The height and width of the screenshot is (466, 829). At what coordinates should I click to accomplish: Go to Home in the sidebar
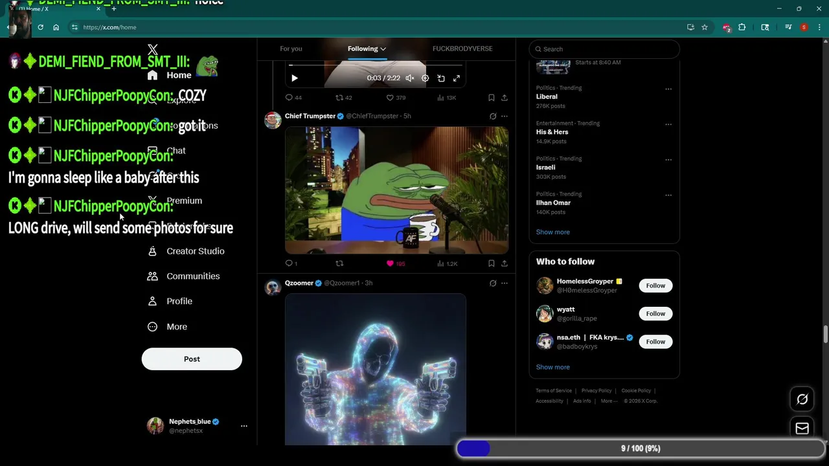[x=170, y=75]
